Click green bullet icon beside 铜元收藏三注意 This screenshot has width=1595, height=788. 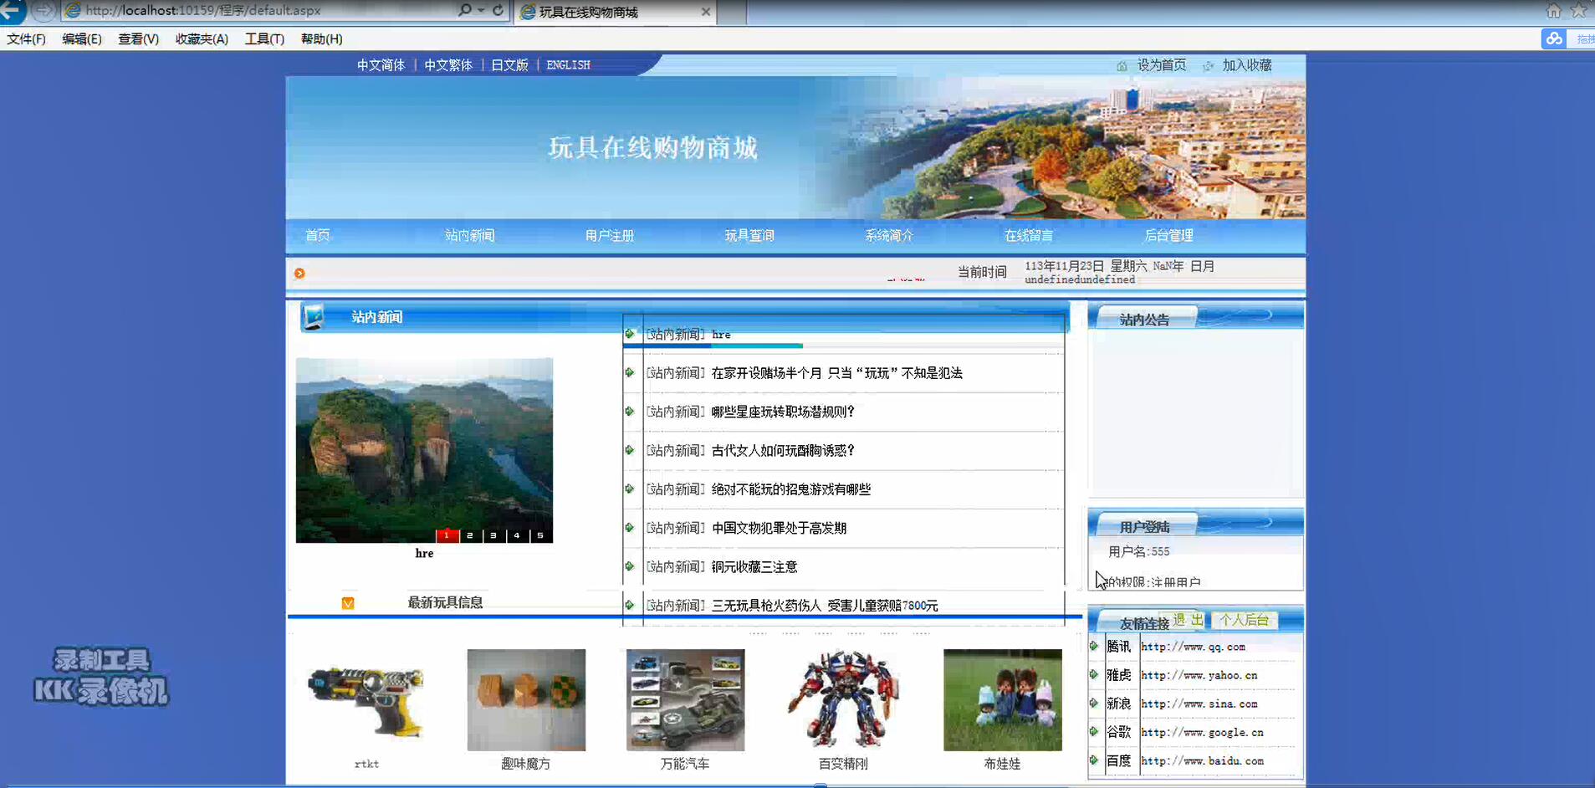(x=630, y=566)
